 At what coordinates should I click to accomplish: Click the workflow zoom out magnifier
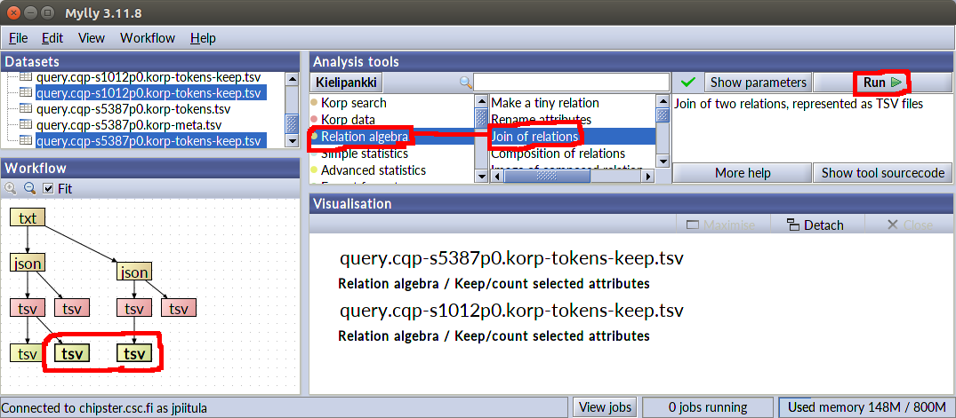click(x=29, y=188)
